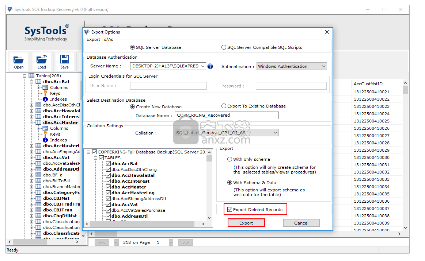Viewport: 425px width, 261px height.
Task: Click the Export Options dialog logo icon
Action: [x=87, y=32]
